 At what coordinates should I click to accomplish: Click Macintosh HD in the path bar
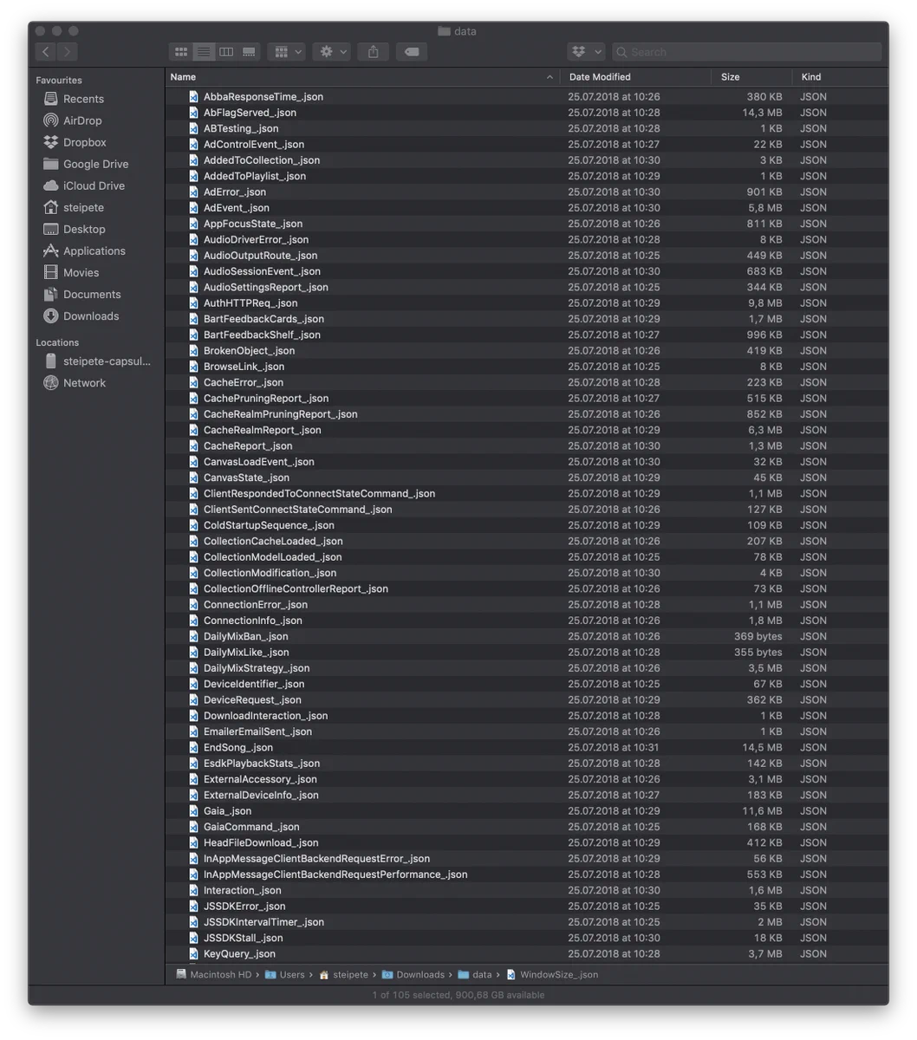pos(213,974)
